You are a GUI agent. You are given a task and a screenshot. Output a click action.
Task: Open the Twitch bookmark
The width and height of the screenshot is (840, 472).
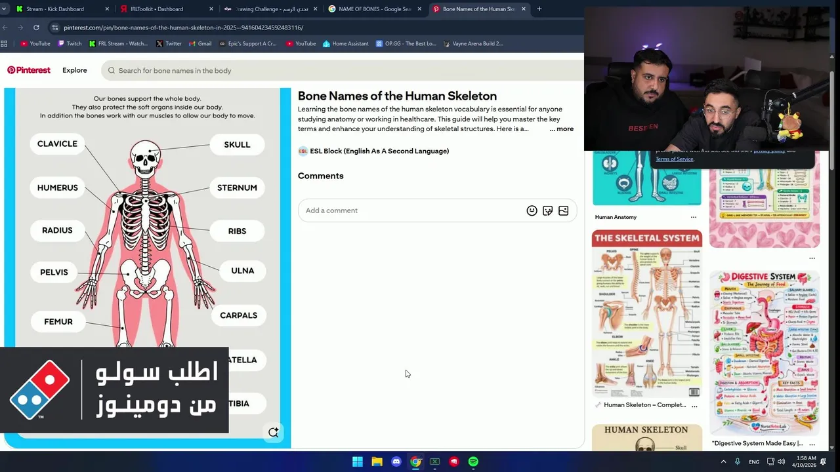tap(70, 44)
